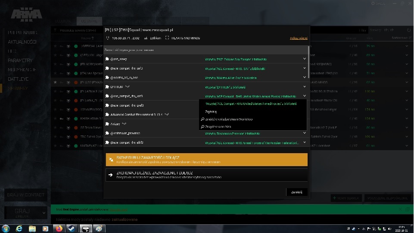Image resolution: width=414 pixels, height=233 pixels.
Task: Click puzzle icon of @ace_compat_rhs_gref3 row
Action: [x=107, y=105]
